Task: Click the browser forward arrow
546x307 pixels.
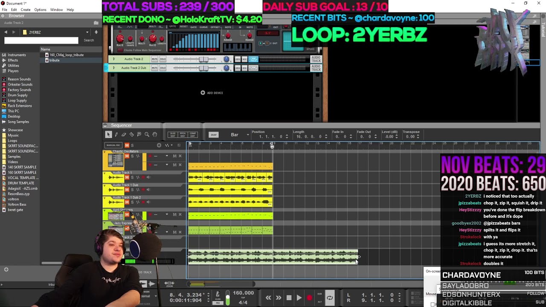Action: pyautogui.click(x=13, y=32)
